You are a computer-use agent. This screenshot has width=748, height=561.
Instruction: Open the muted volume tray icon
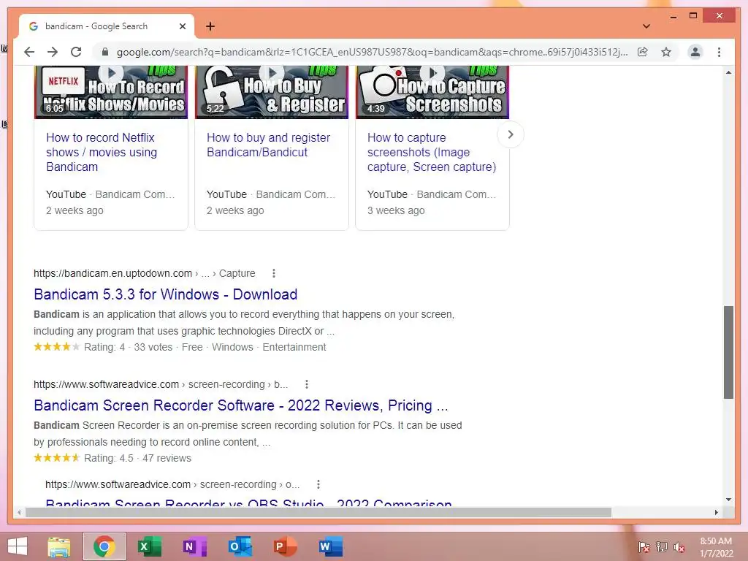click(679, 547)
